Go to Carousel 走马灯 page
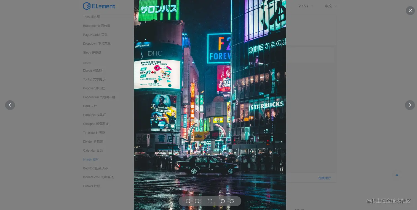 (94, 115)
